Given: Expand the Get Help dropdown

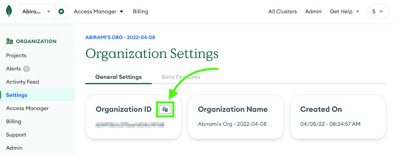Looking at the screenshot, I should (x=345, y=11).
